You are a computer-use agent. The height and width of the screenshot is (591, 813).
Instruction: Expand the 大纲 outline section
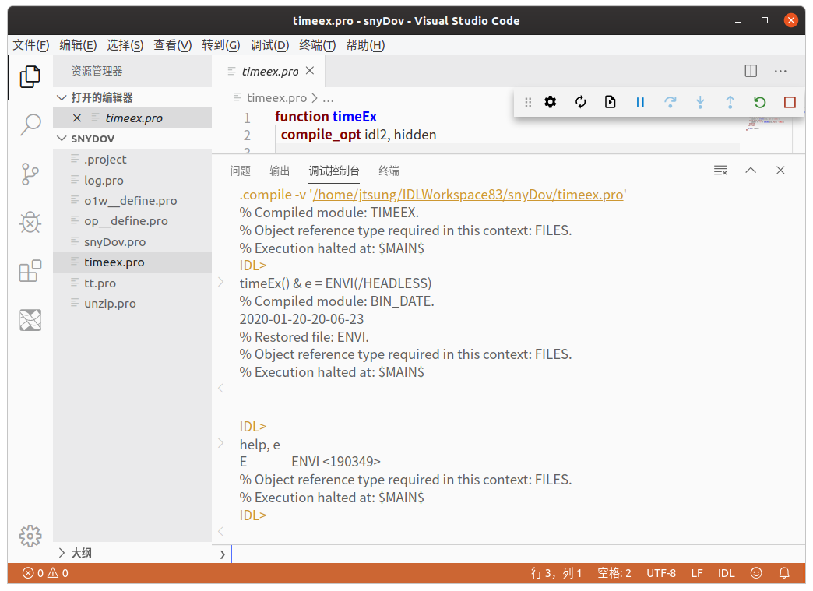coord(62,553)
